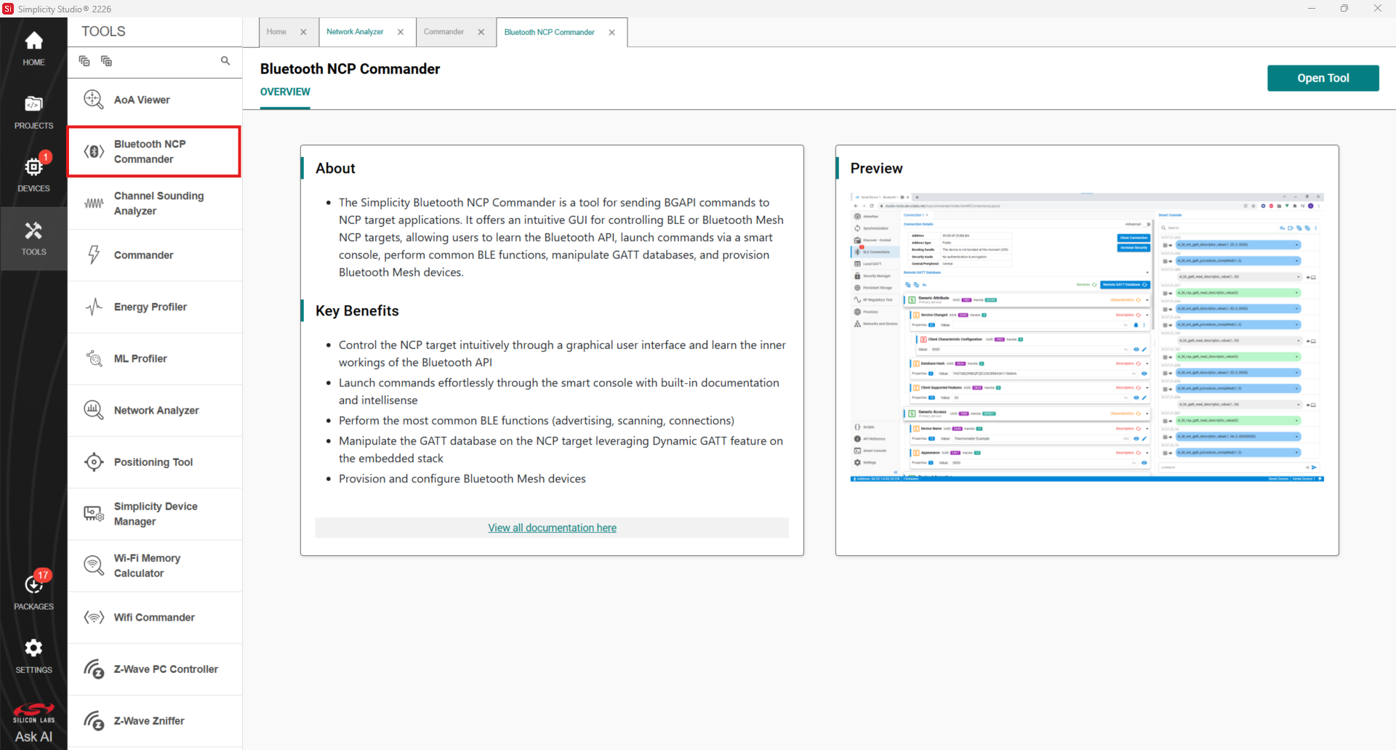Select the Channel Sounding Analyzer icon
The height and width of the screenshot is (750, 1396).
94,203
